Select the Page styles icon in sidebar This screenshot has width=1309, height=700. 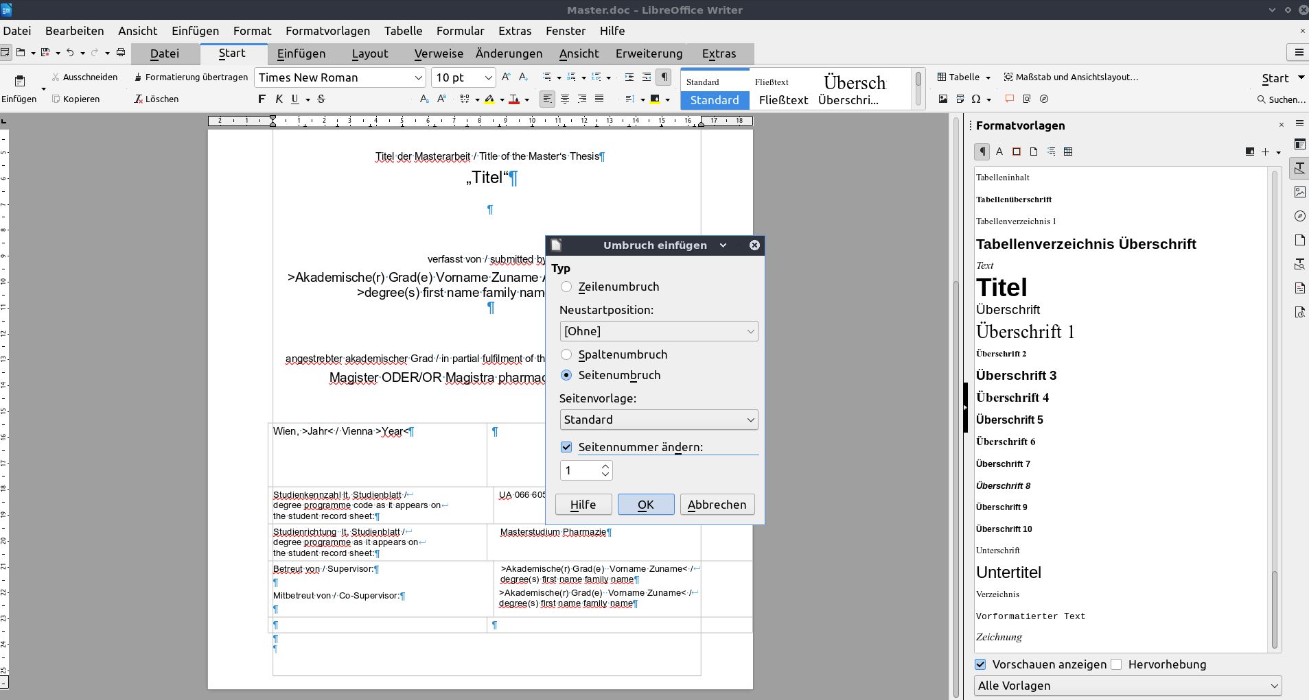pos(1034,152)
